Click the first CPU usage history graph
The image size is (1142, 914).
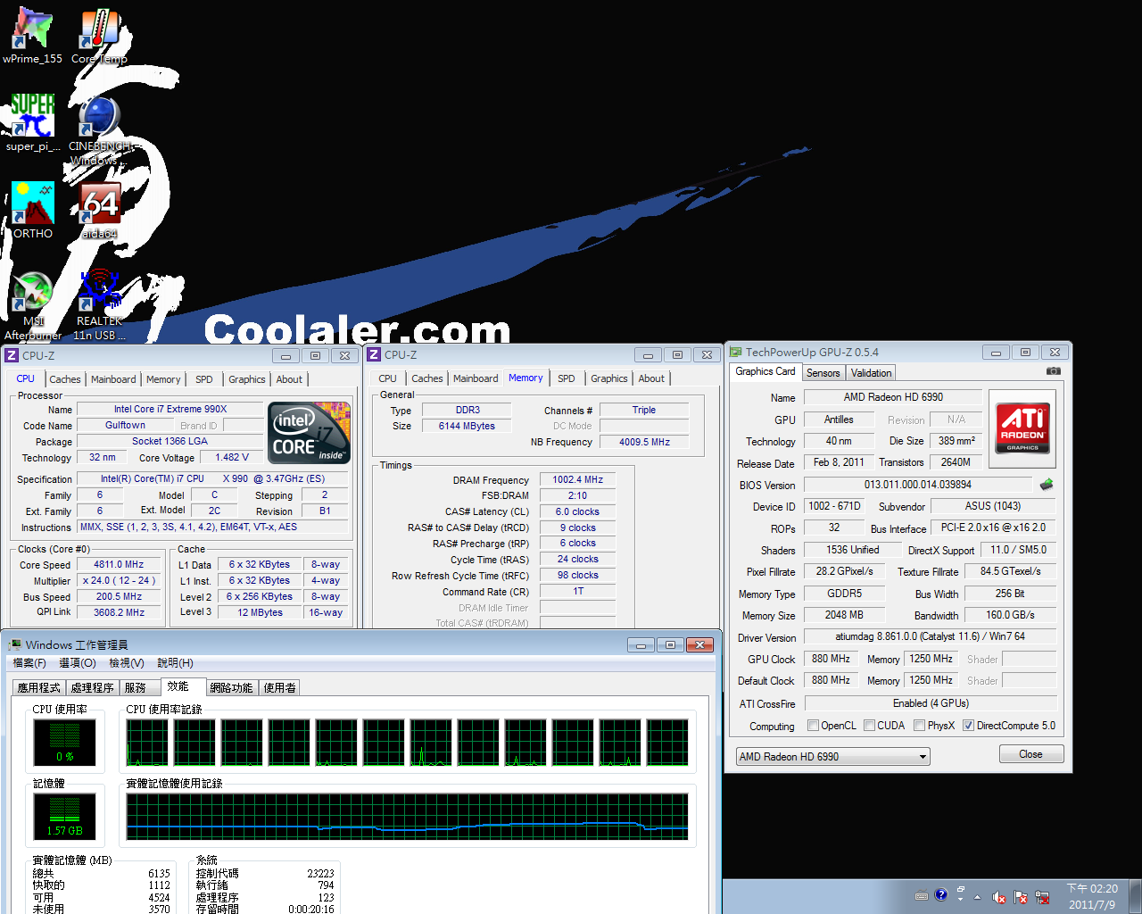click(147, 744)
